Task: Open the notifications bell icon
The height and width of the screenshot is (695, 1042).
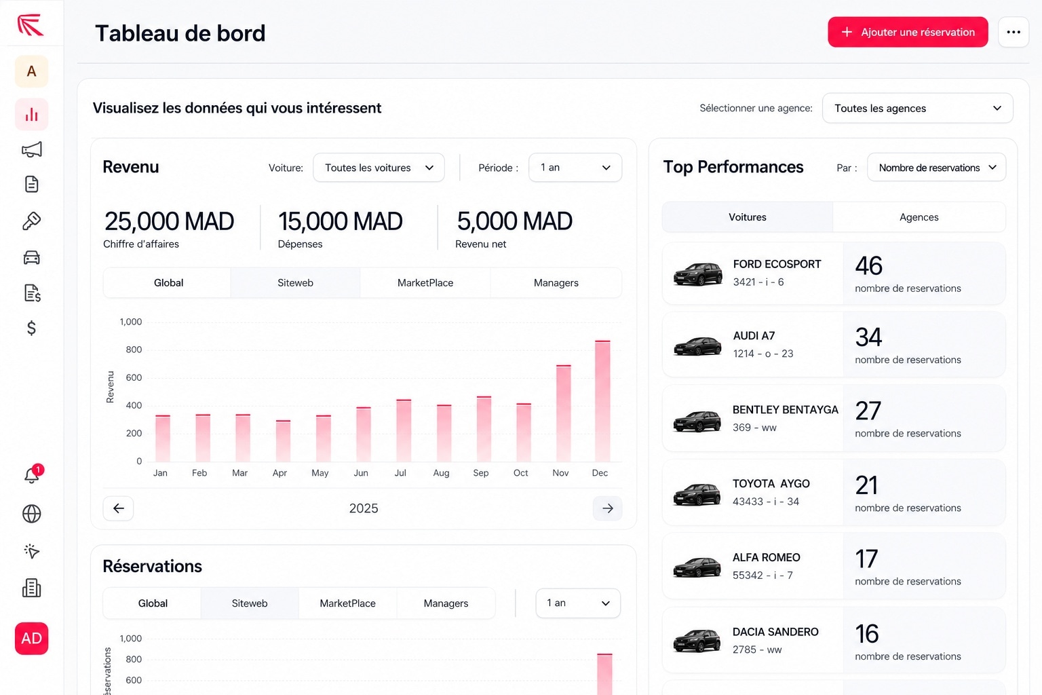Action: point(32,475)
